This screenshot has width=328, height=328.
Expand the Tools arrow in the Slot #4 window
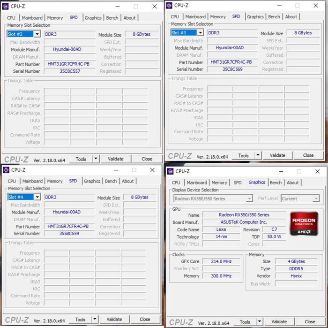pyautogui.click(x=95, y=319)
